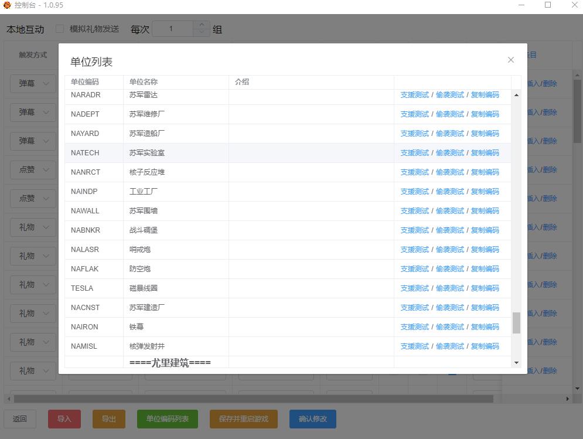Viewport: 583px width, 439px height.
Task: Click 偷袭测试 for NATECH 苏军实验室
Action: 449,153
